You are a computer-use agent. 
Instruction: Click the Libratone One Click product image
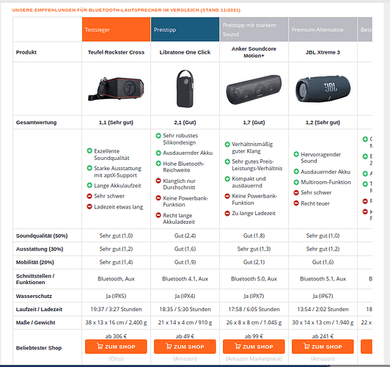[x=185, y=89]
